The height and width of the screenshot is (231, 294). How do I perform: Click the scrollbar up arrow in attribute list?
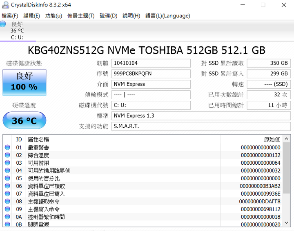286,139
